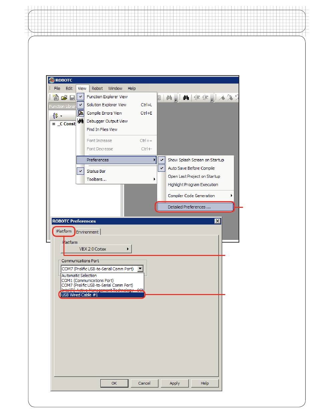Click the decrease indent toolbar icon
The image size is (317, 419).
(197, 98)
